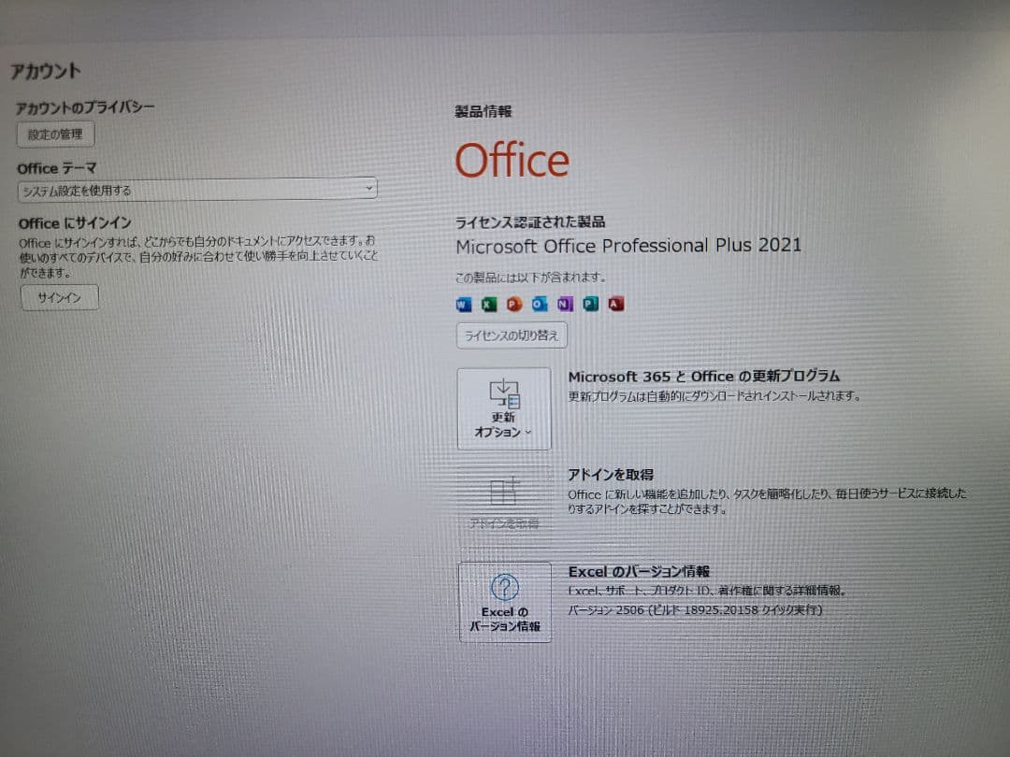Image resolution: width=1010 pixels, height=757 pixels.
Task: Open the 更新オプション dropdown button
Action: tap(504, 408)
